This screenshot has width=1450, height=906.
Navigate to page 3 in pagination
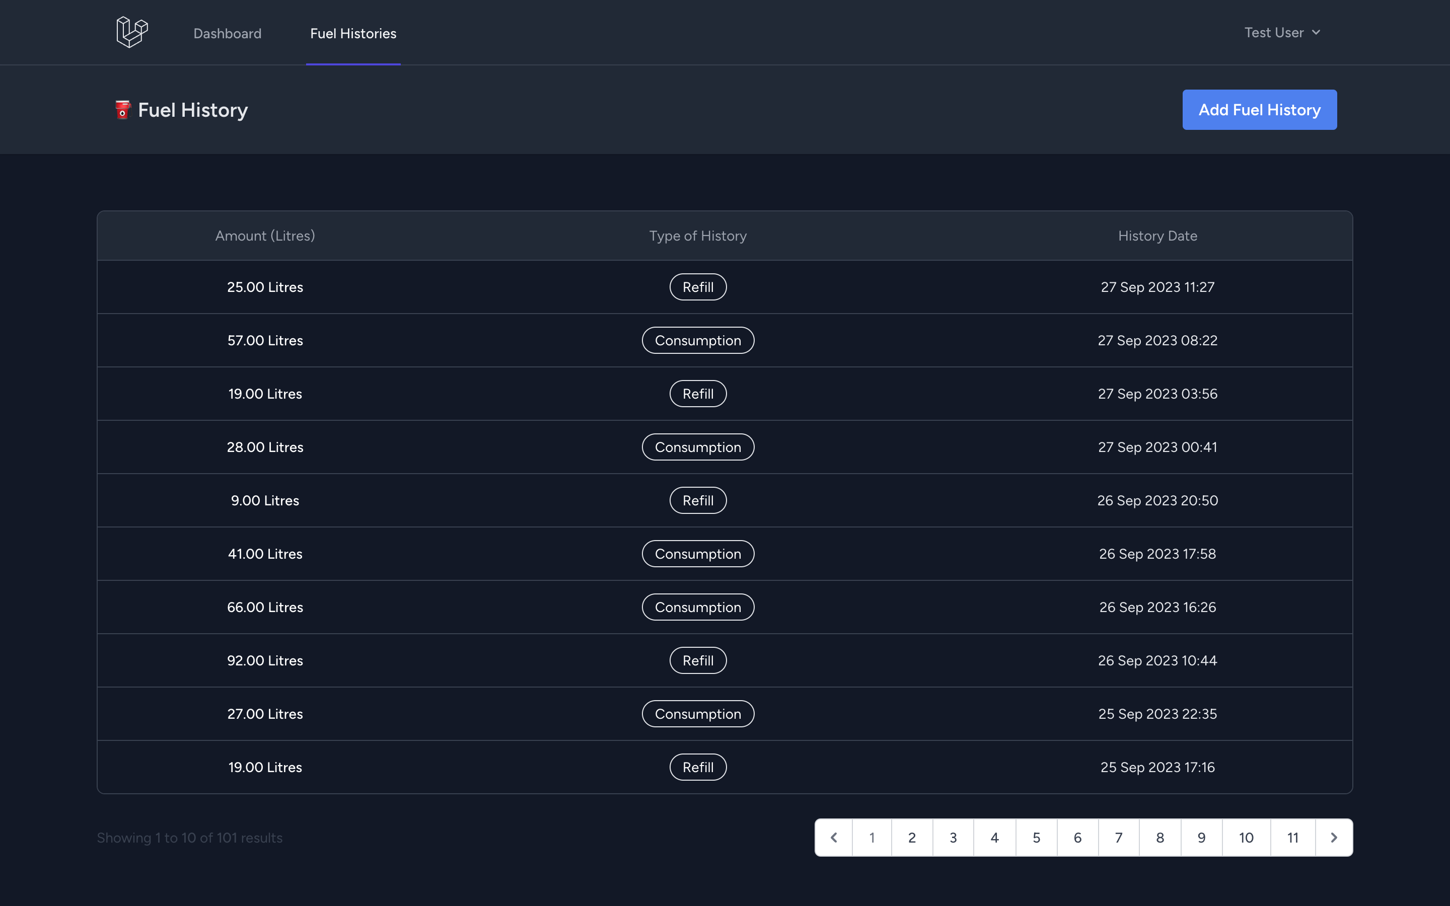(952, 836)
